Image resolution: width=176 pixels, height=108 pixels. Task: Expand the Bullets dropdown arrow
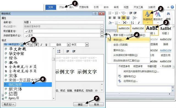click(x=113, y=13)
